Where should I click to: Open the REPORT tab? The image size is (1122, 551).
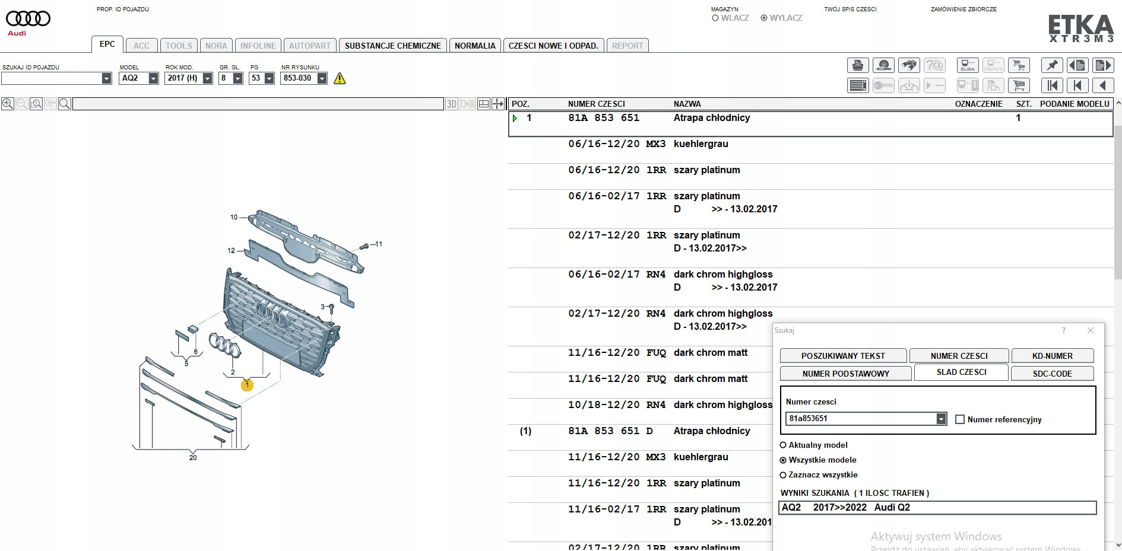pos(627,46)
